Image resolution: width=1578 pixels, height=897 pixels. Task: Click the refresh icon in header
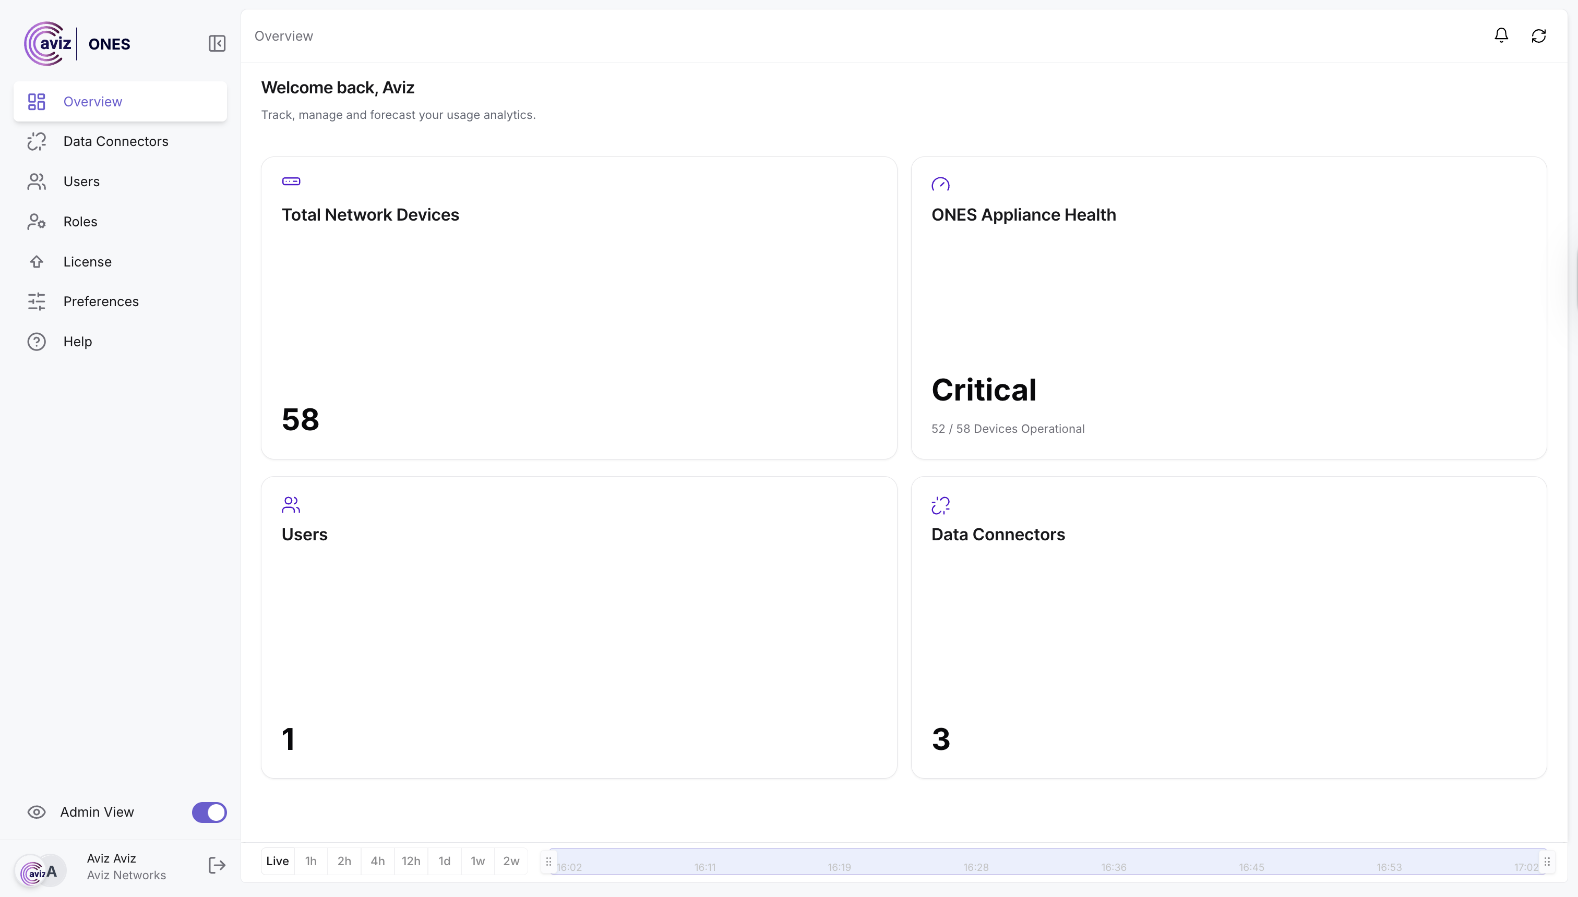[1538, 36]
